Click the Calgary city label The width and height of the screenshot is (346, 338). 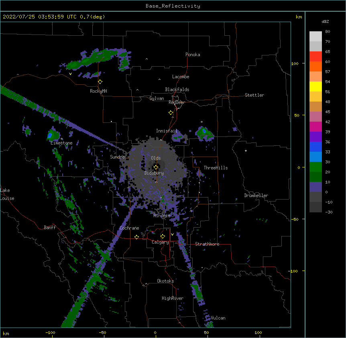pos(160,242)
